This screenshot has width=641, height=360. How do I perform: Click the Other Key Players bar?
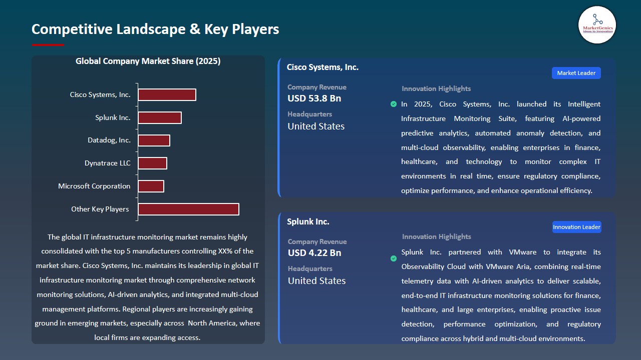[188, 208]
